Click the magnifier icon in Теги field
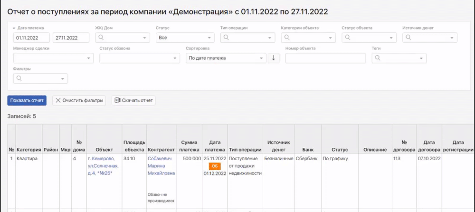Viewport: 475px width, 212px height. pos(377,58)
